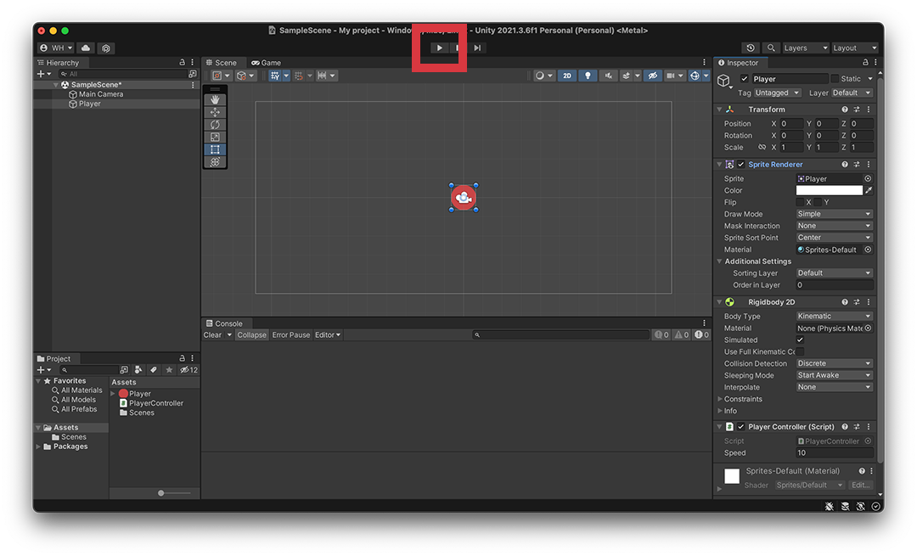Toggle scene audio icon
The height and width of the screenshot is (556, 917).
click(x=608, y=76)
